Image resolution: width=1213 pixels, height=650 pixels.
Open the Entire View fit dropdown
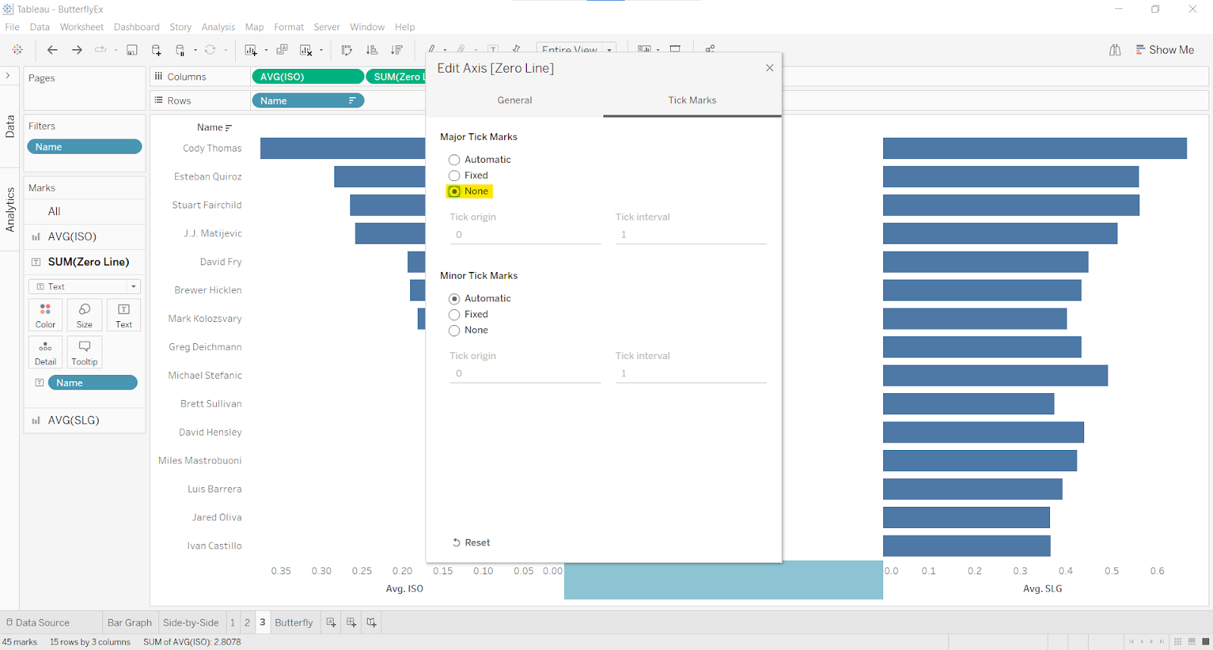pos(576,50)
